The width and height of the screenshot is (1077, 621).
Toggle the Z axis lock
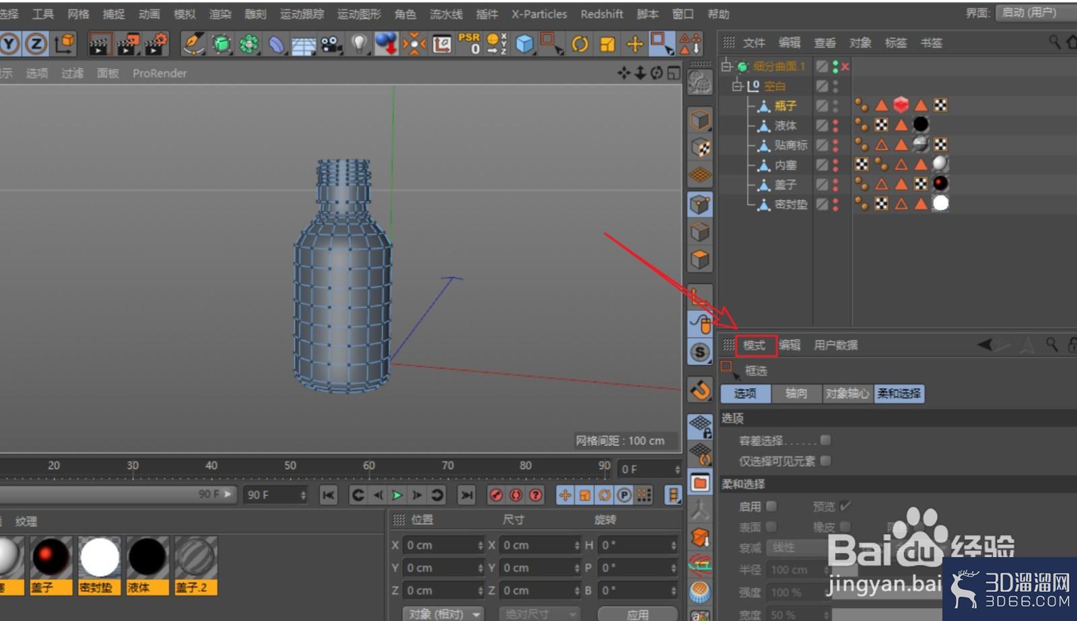point(36,44)
